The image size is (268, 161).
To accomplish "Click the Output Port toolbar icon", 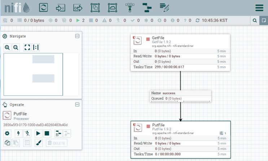I will point(78,8).
